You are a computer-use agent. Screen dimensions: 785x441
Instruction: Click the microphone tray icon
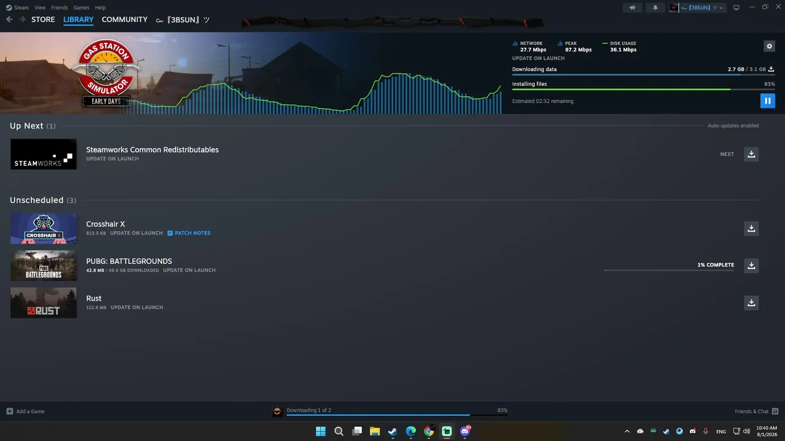706,431
